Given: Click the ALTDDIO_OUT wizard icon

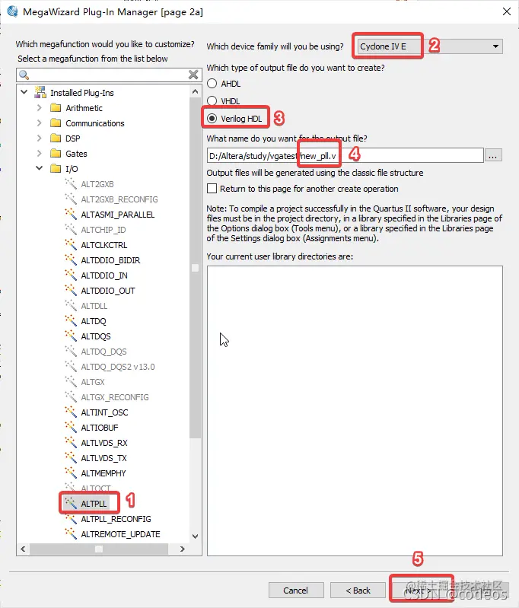Looking at the screenshot, I should (x=71, y=290).
